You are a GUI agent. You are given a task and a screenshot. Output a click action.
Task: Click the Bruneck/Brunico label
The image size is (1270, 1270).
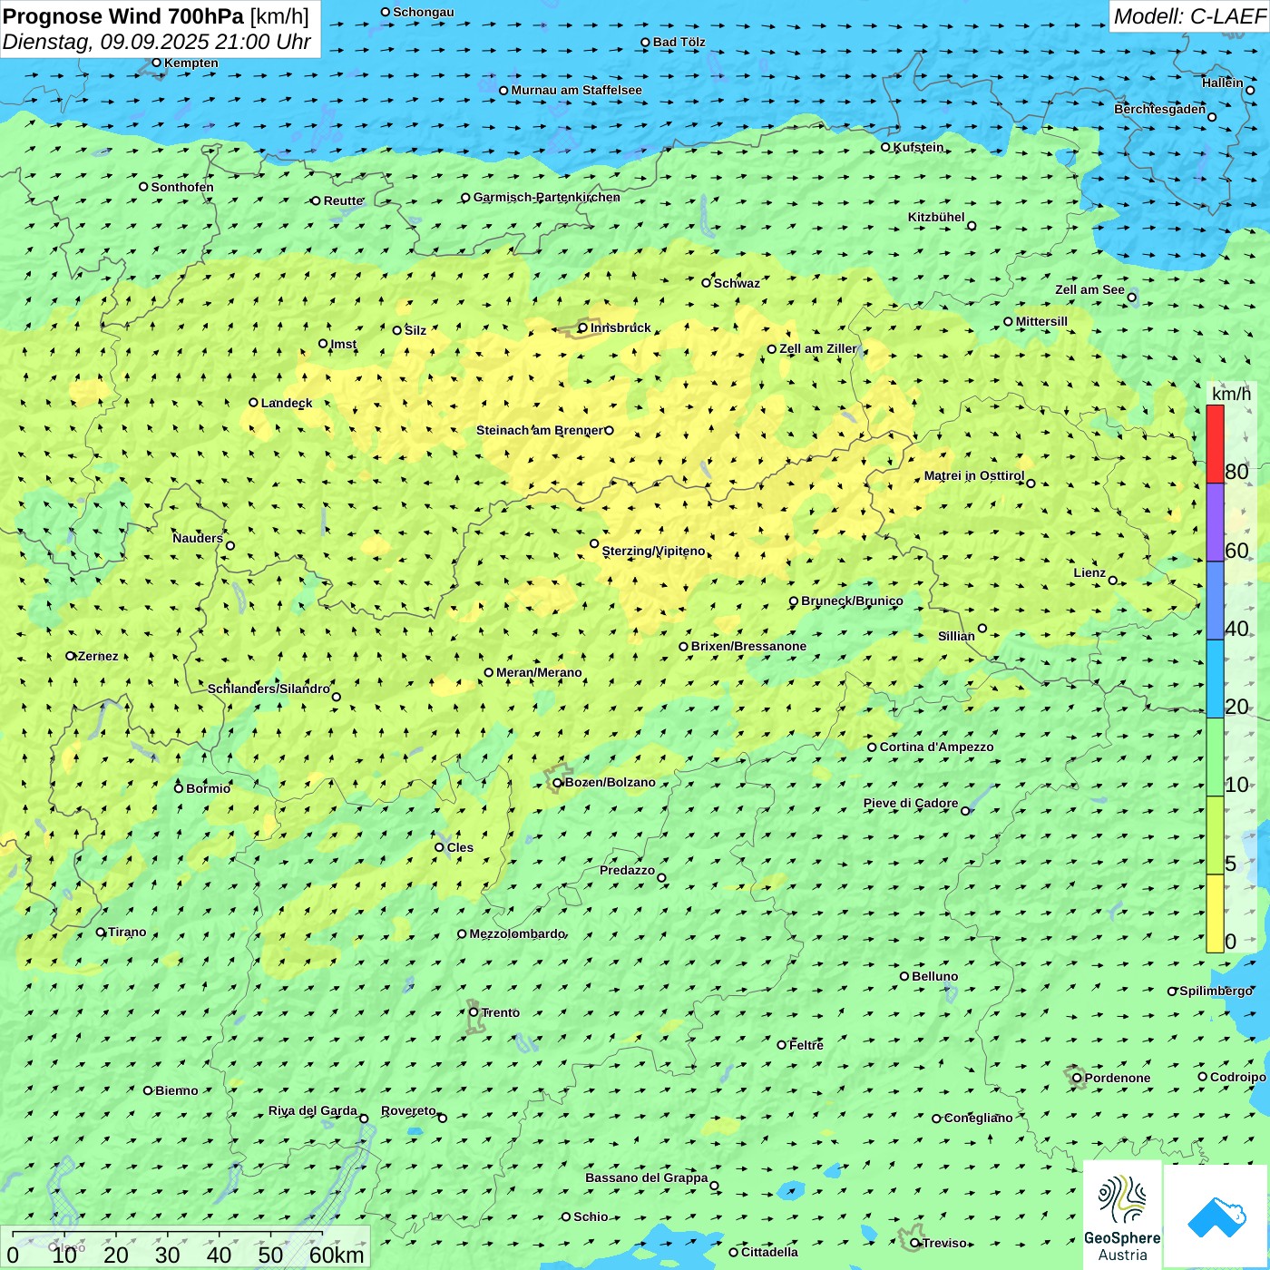[853, 601]
